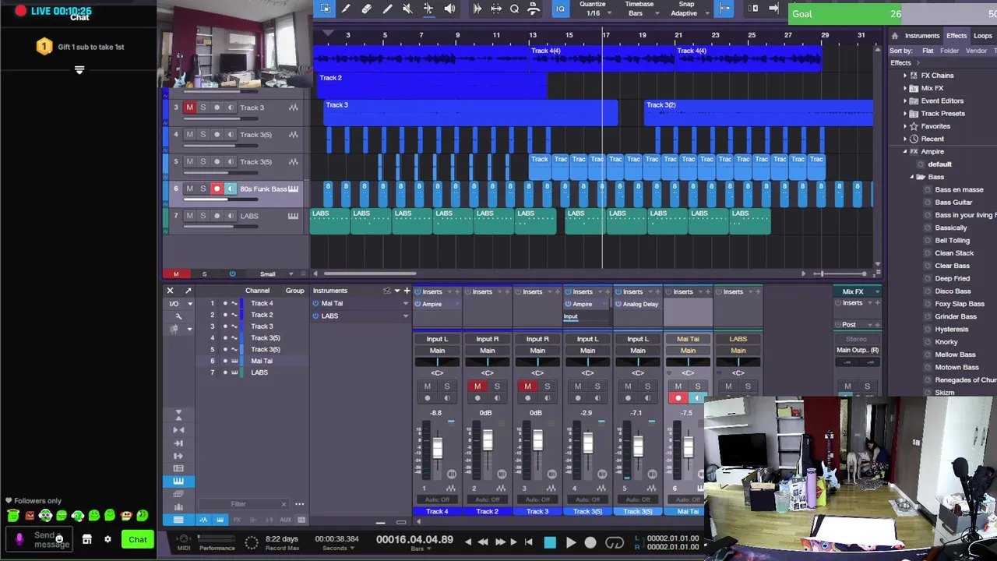Select the Eraser tool
The height and width of the screenshot is (561, 997).
(x=366, y=9)
